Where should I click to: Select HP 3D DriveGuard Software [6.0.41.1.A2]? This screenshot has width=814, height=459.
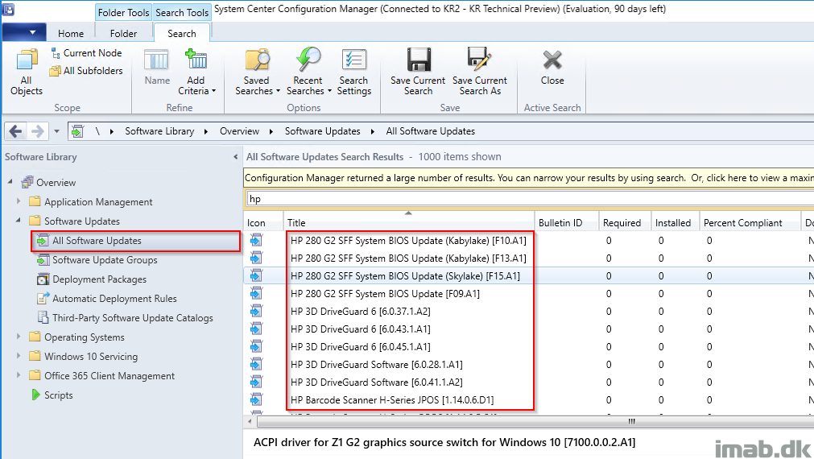376,382
